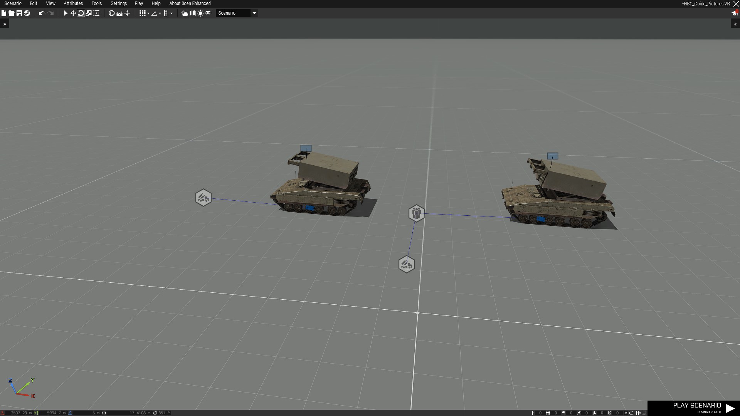
Task: Open weather and environment settings
Action: pyautogui.click(x=185, y=13)
